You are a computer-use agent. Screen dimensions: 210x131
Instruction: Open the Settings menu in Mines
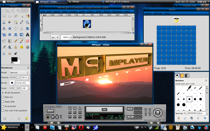158,13
